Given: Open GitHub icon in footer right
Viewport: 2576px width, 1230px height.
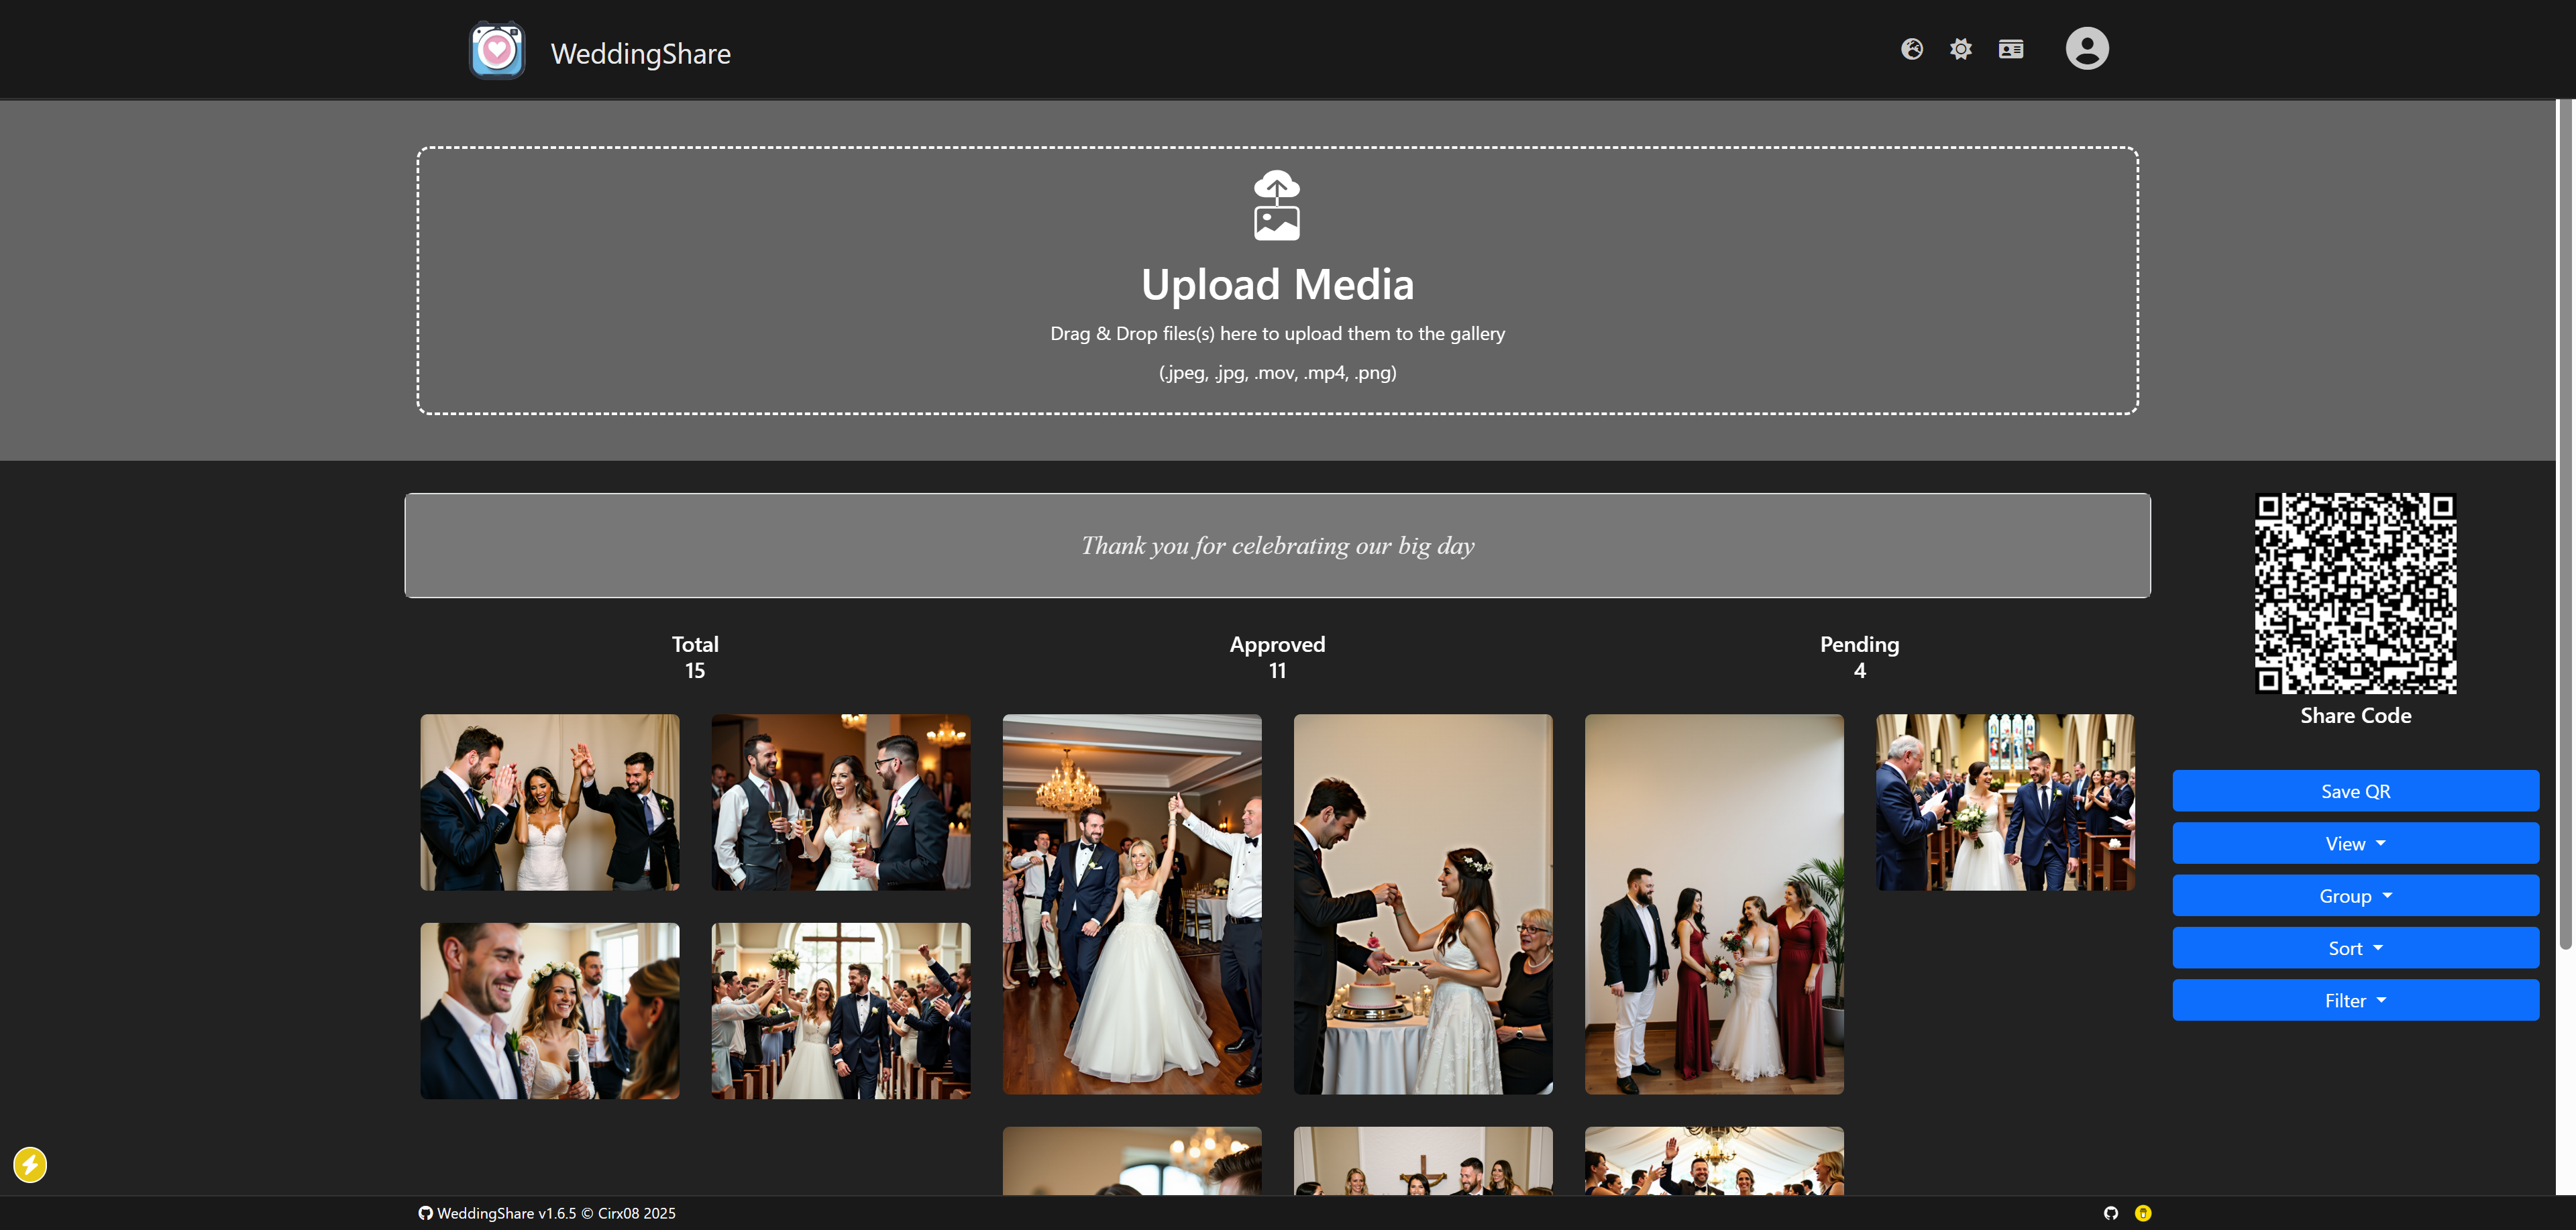Looking at the screenshot, I should coord(2110,1213).
